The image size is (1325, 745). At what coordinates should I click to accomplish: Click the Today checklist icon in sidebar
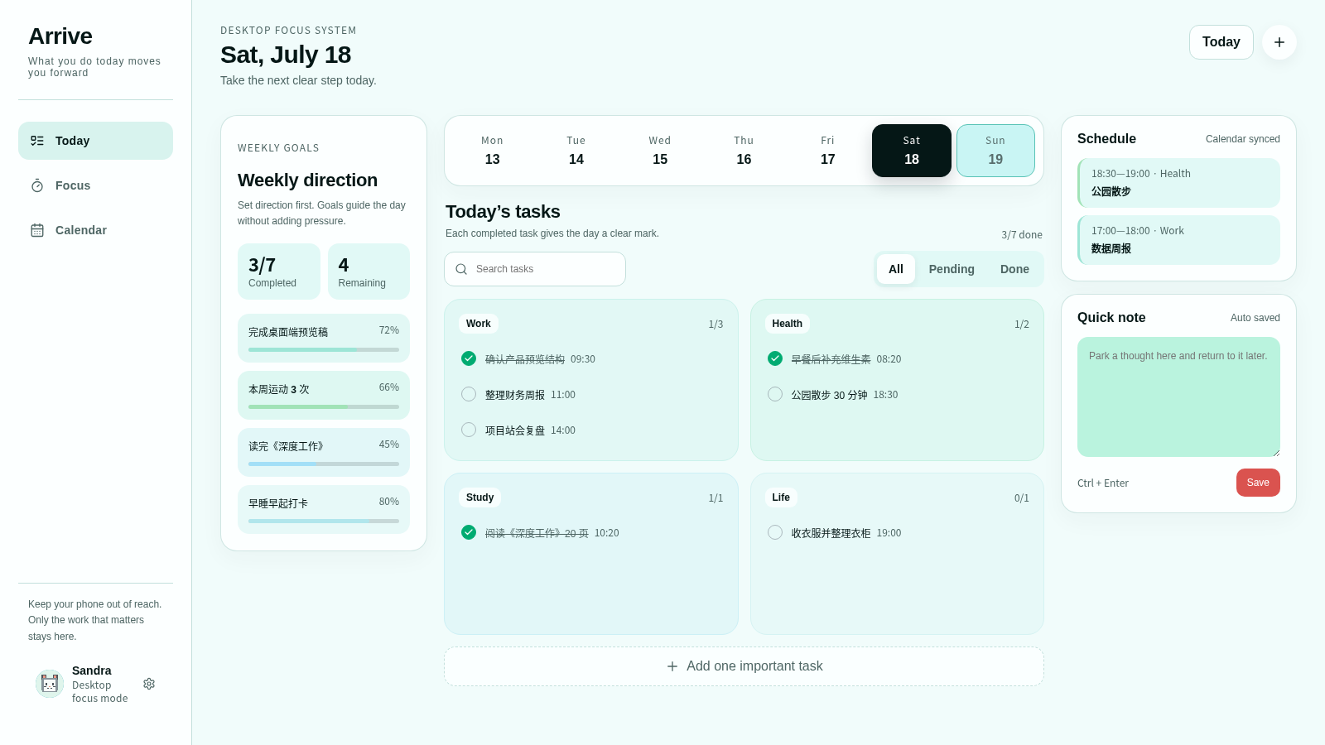(x=37, y=141)
